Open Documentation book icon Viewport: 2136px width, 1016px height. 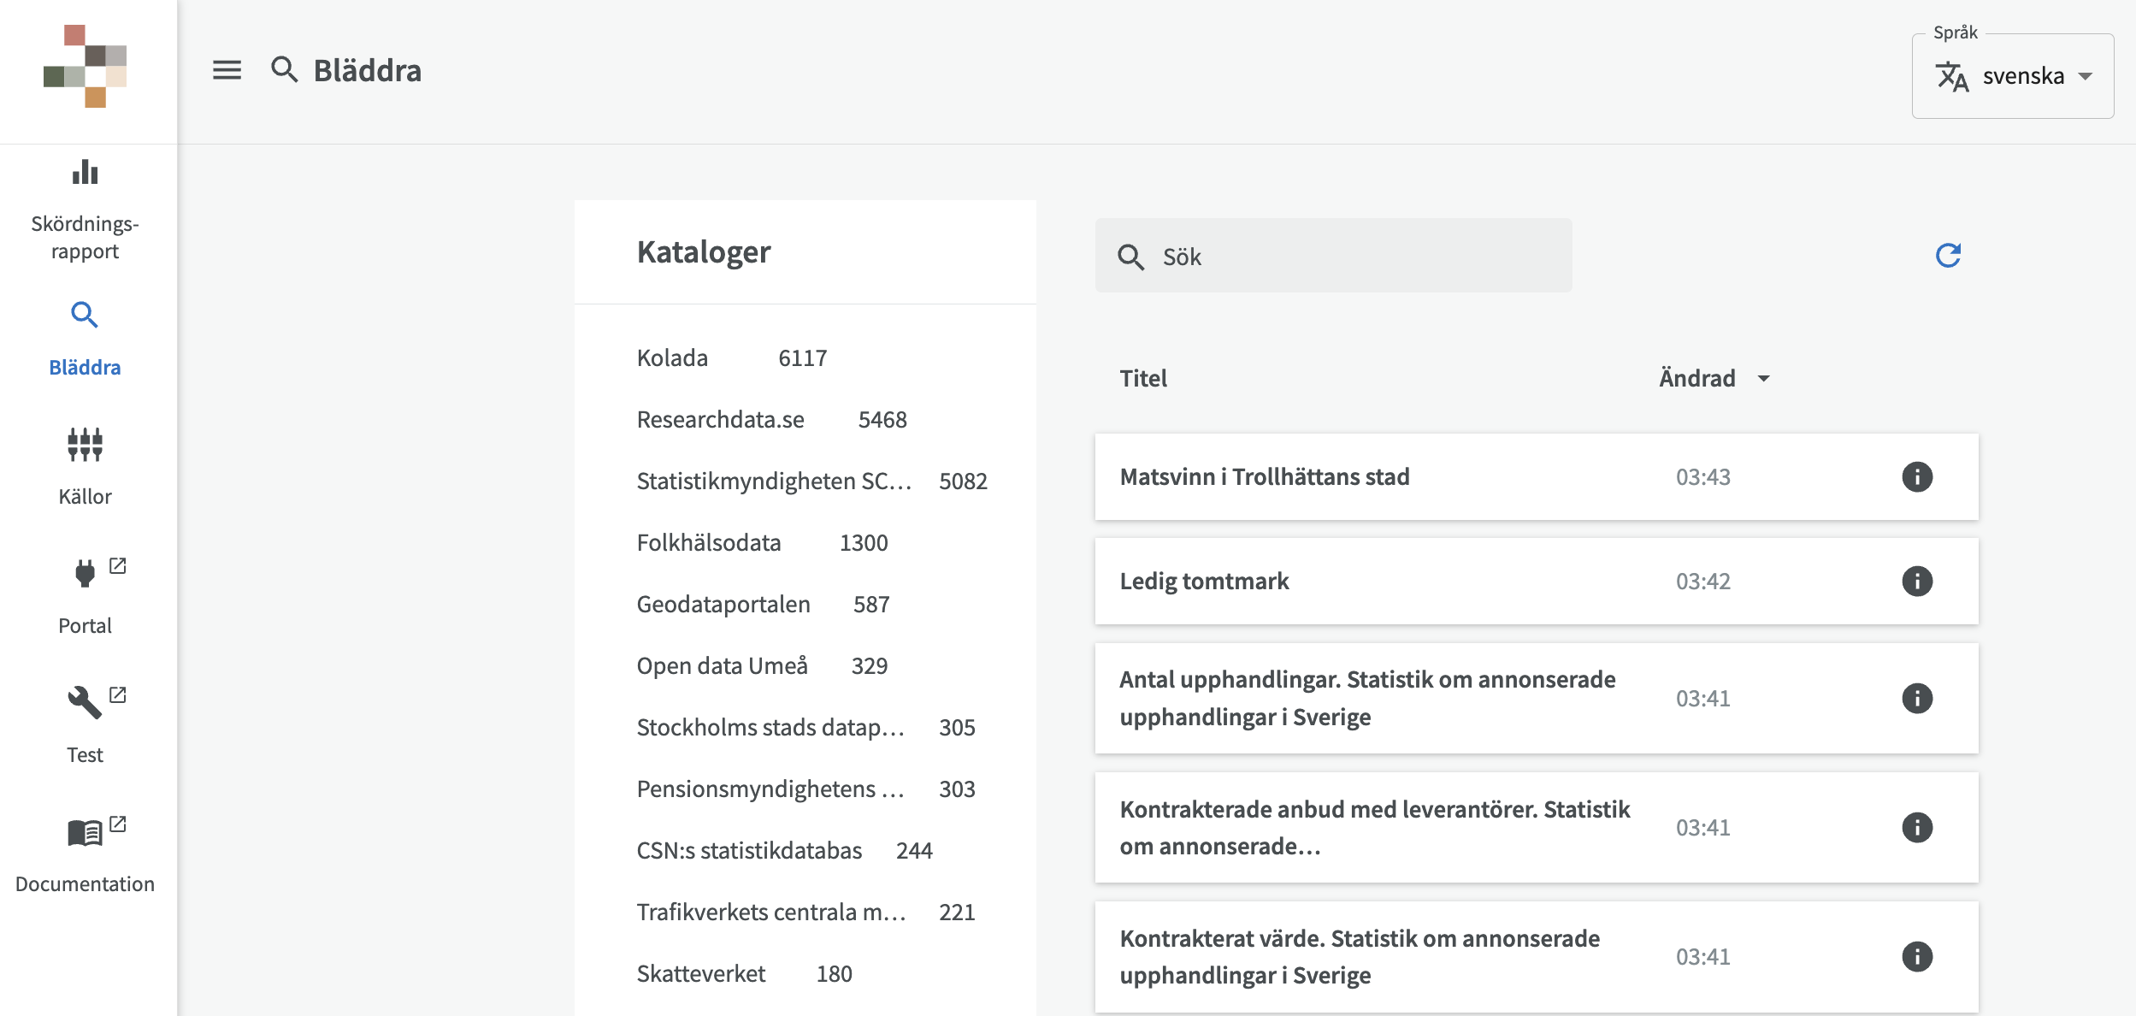(x=85, y=831)
